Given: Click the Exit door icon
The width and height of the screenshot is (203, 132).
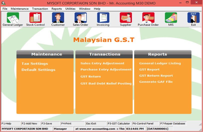Looking at the screenshot, I should point(193,18).
